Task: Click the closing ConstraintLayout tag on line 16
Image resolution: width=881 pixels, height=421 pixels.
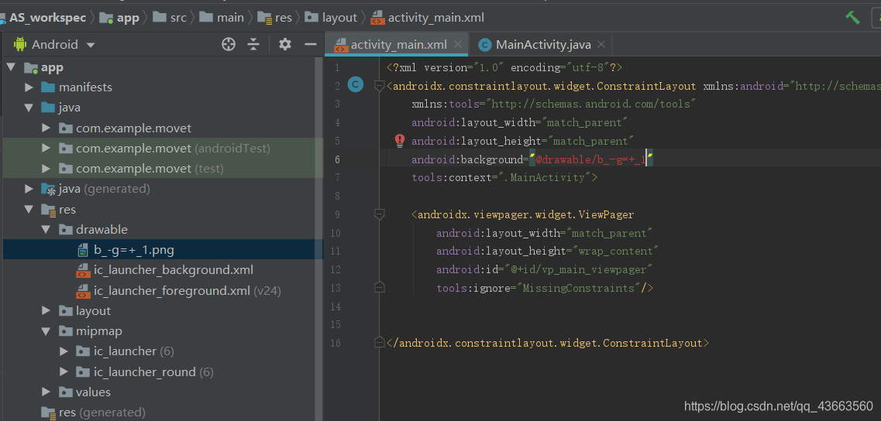Action: pyautogui.click(x=548, y=343)
